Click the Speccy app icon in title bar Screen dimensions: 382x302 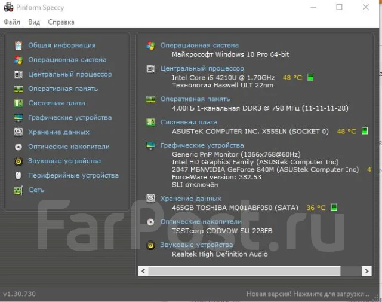8,7
